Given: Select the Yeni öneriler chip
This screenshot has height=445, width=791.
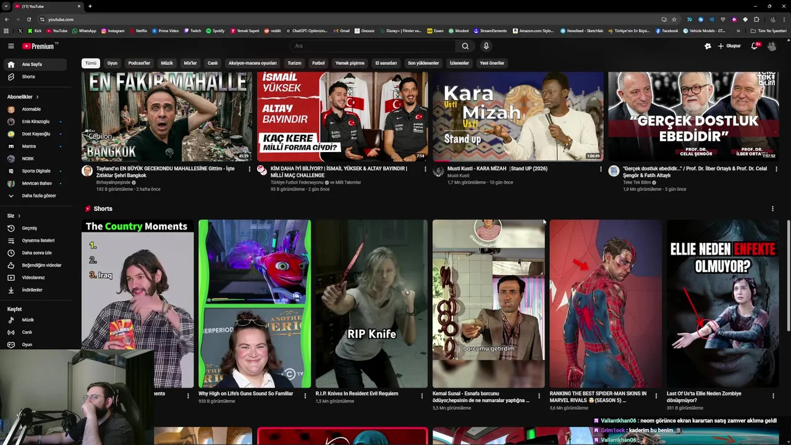Looking at the screenshot, I should coord(492,63).
